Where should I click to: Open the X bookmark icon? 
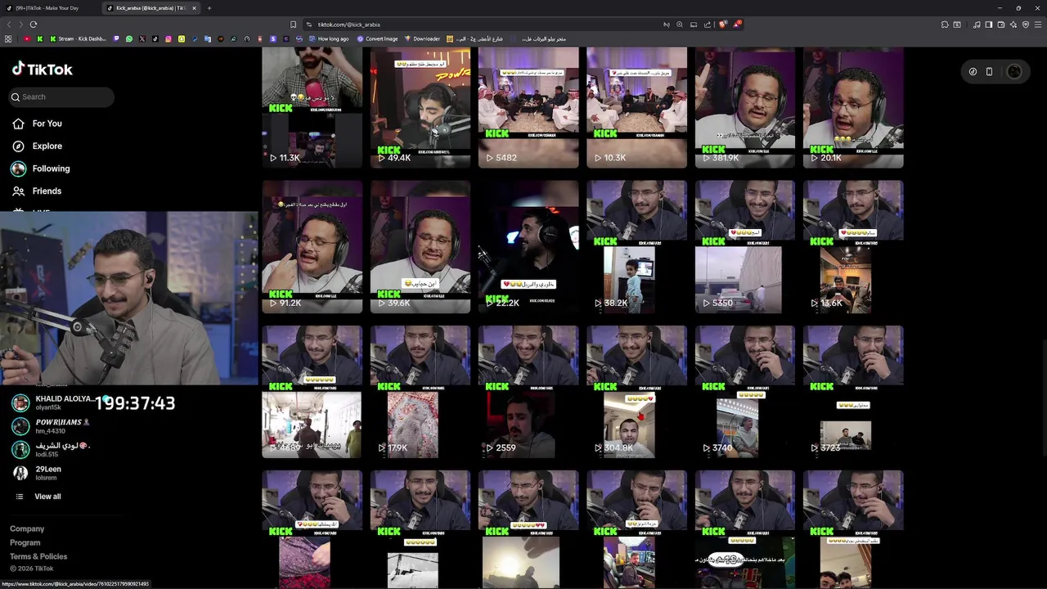tap(142, 38)
